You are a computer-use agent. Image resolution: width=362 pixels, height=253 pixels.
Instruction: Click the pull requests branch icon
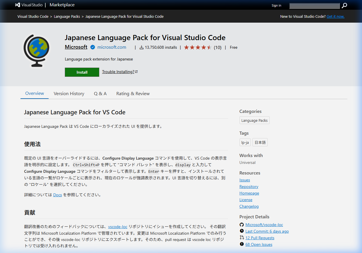[242, 238]
